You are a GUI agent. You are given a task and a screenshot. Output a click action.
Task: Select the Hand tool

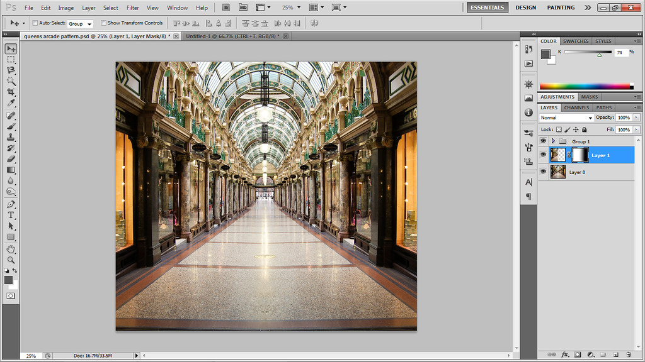tap(11, 249)
